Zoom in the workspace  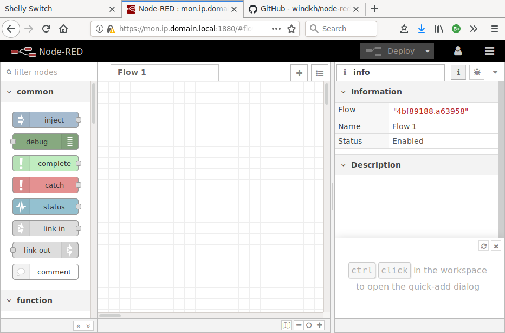[320, 325]
